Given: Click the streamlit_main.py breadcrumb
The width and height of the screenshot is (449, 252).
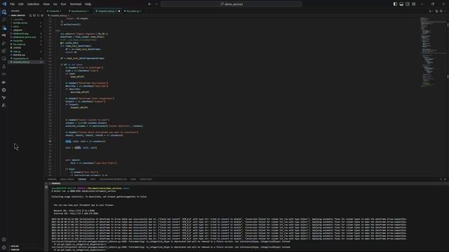Looking at the screenshot, I should pos(59,15).
